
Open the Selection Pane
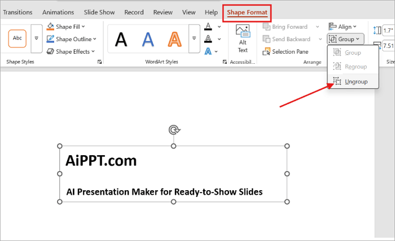click(286, 52)
